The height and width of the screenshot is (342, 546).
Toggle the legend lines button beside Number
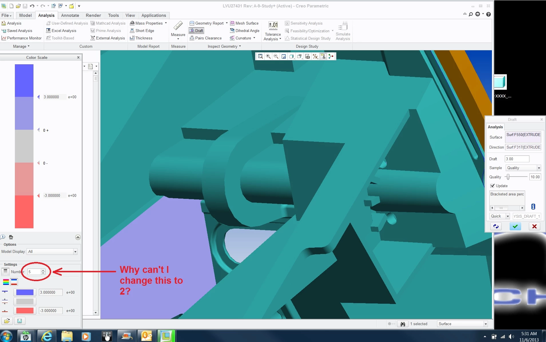pyautogui.click(x=5, y=271)
